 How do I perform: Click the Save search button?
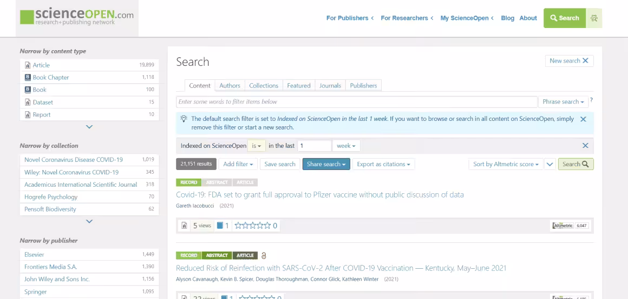pyautogui.click(x=279, y=164)
